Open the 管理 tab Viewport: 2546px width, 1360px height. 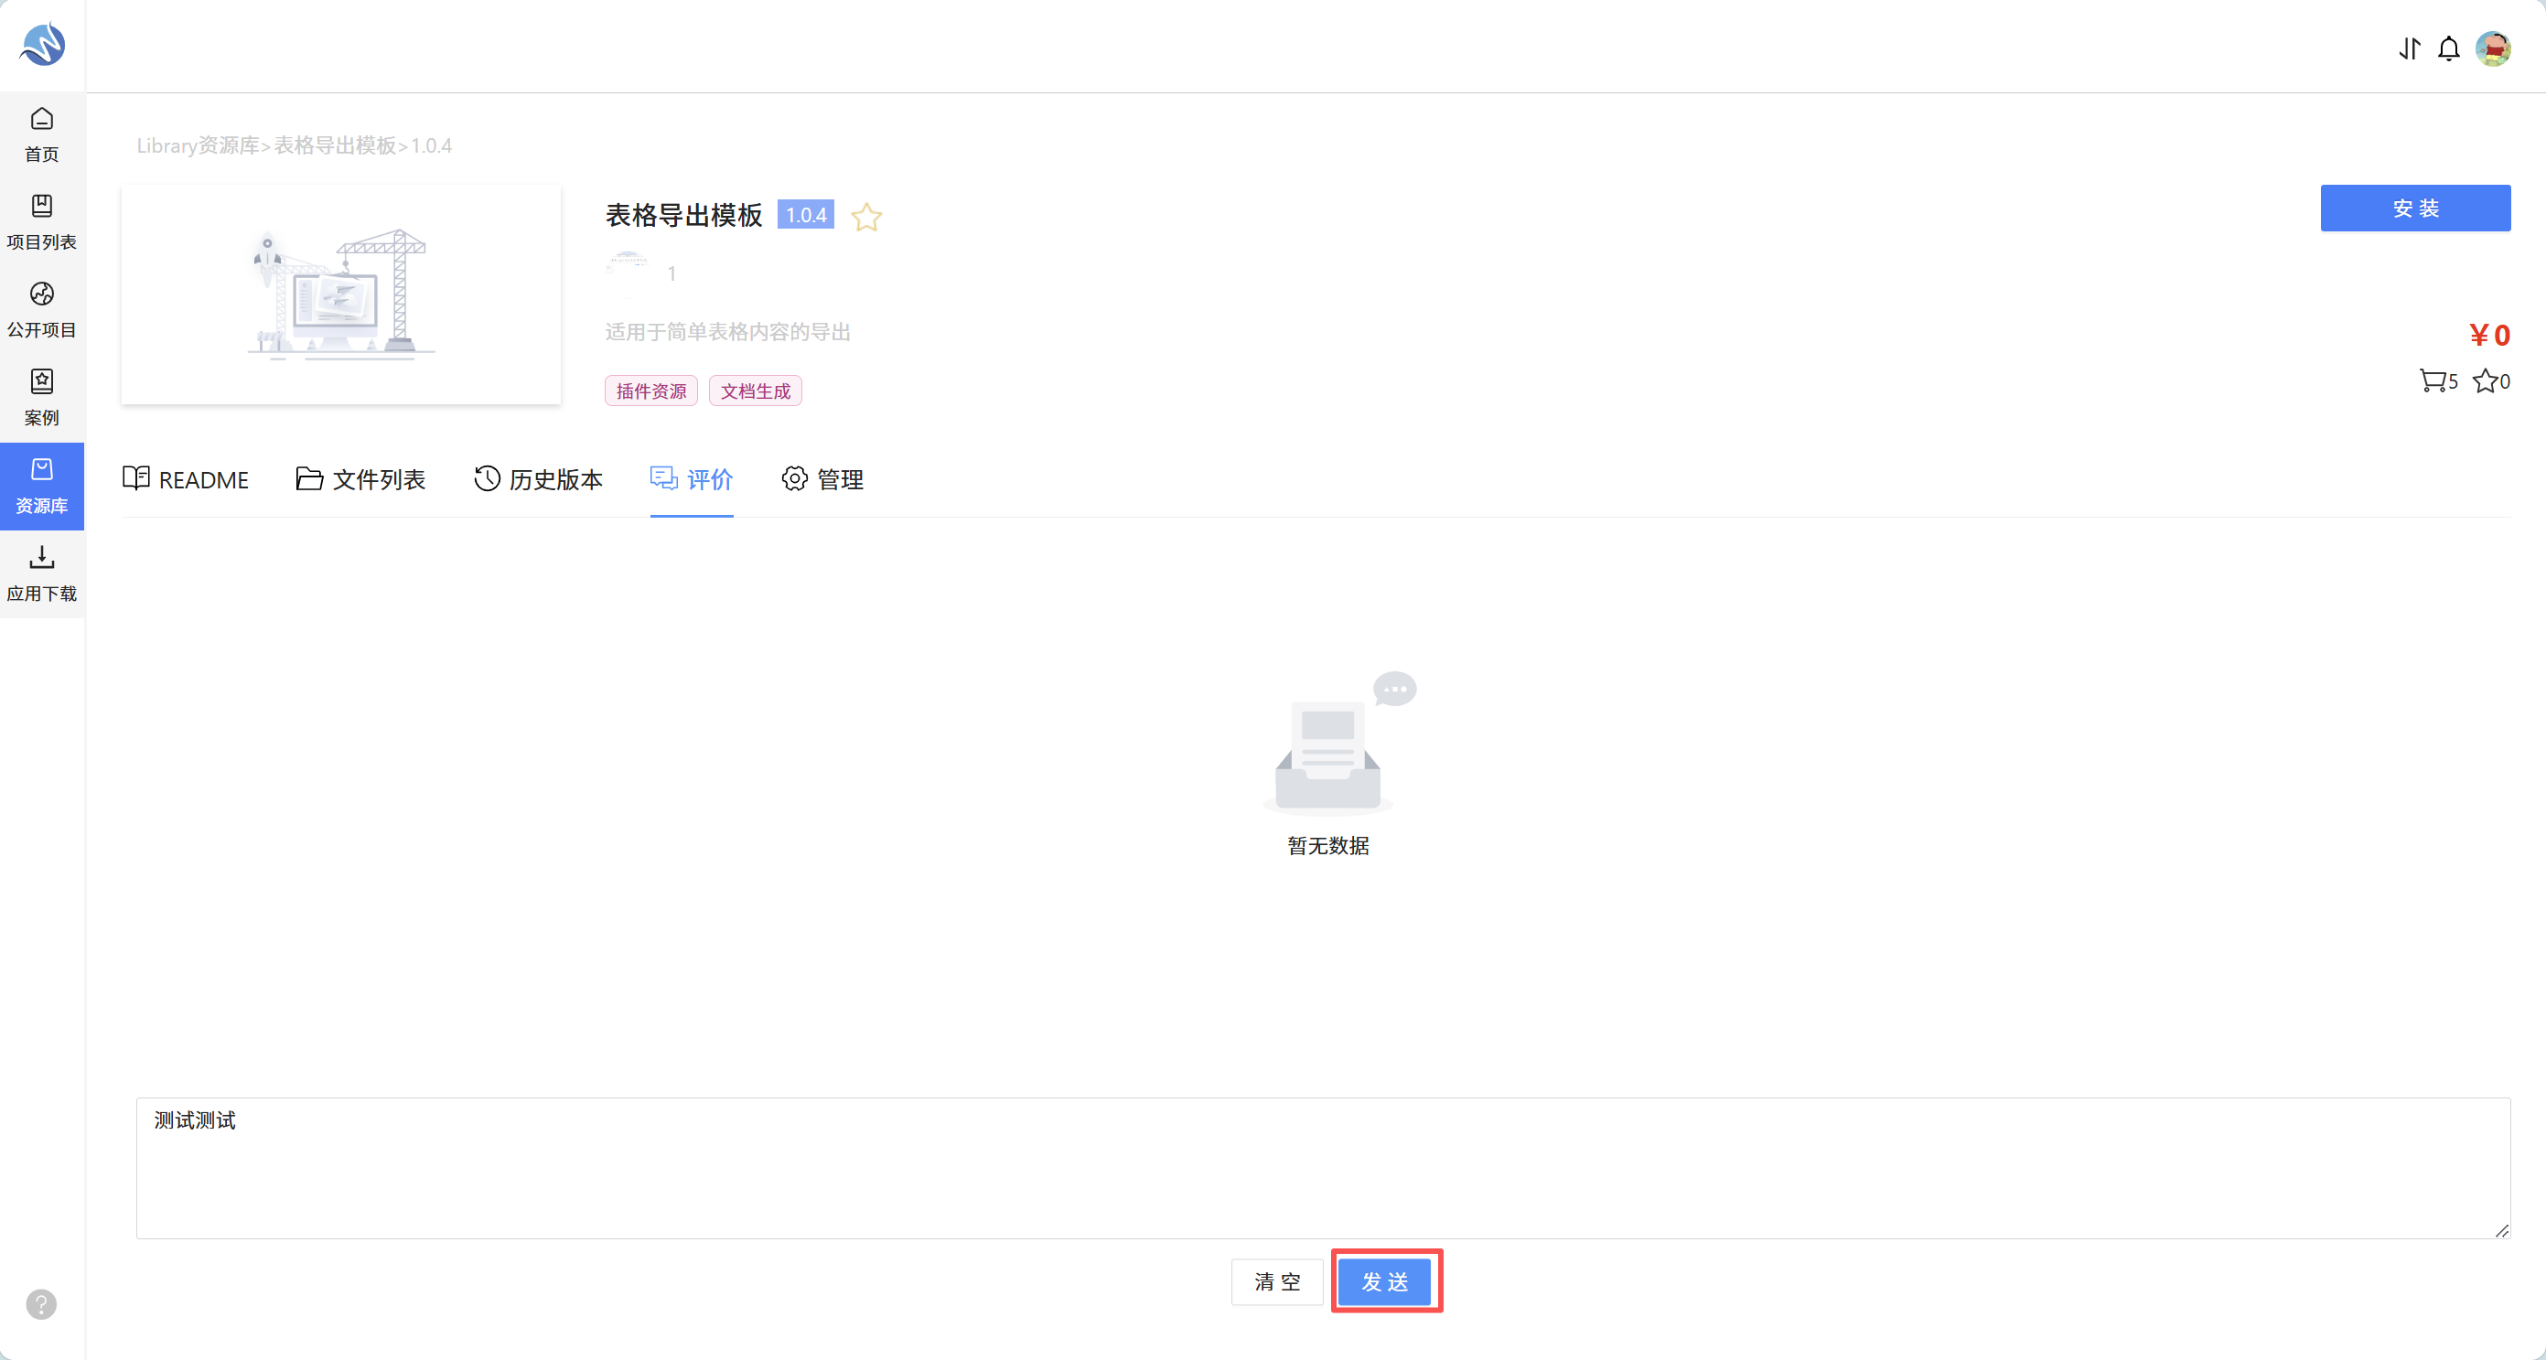click(x=822, y=479)
